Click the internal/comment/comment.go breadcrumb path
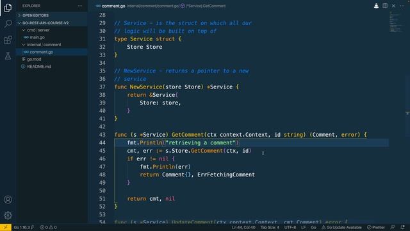 [x=153, y=6]
